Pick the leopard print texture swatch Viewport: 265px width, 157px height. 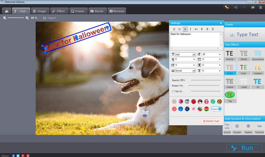click(219, 101)
